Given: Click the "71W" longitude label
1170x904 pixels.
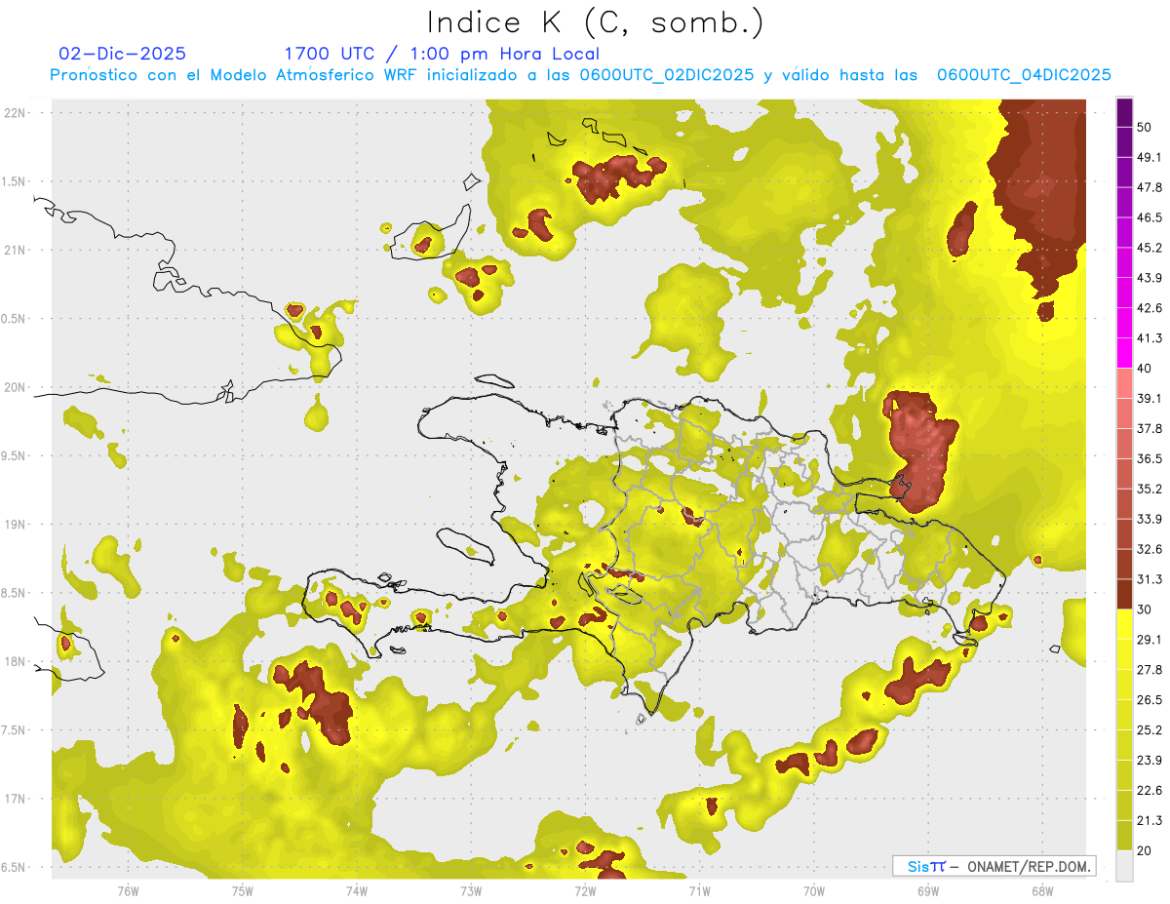Looking at the screenshot, I should pyautogui.click(x=699, y=891).
